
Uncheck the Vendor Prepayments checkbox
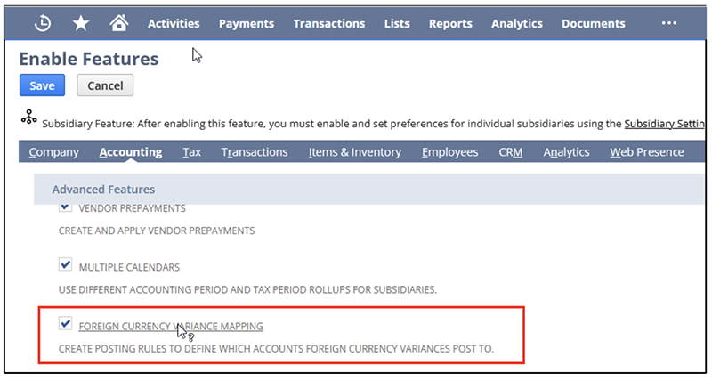[x=65, y=207]
